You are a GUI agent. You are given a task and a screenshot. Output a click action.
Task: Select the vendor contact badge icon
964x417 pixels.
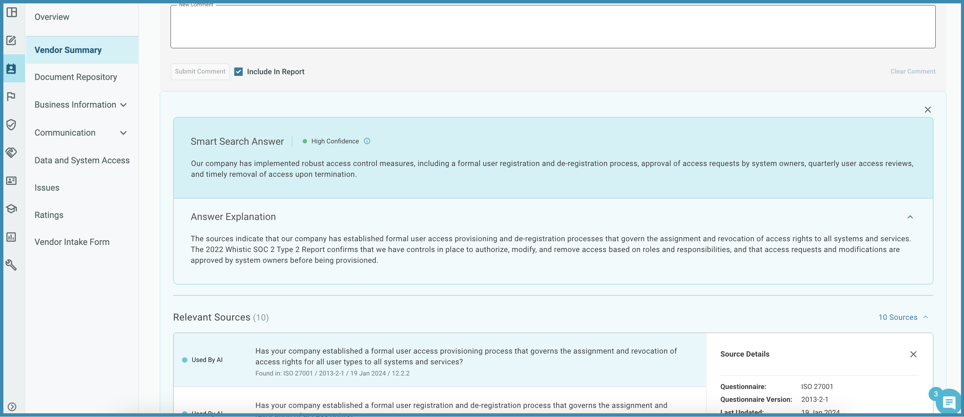11,68
